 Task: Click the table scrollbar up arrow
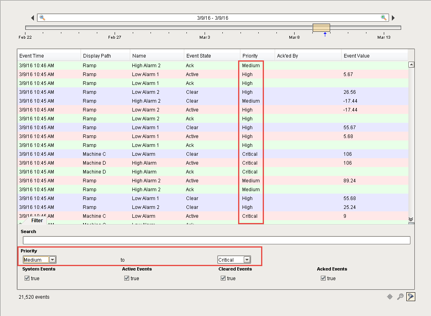411,64
